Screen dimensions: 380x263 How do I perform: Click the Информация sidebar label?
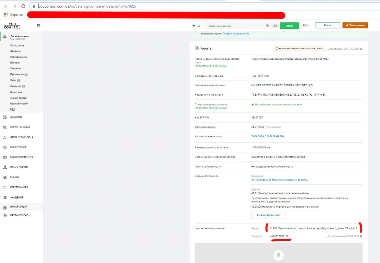tap(19, 206)
